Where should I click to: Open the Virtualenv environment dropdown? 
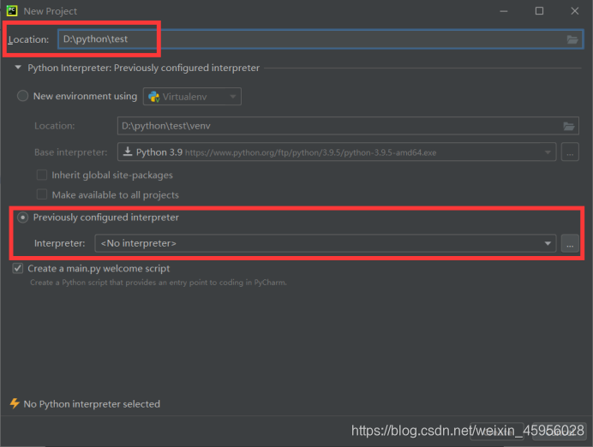[192, 97]
